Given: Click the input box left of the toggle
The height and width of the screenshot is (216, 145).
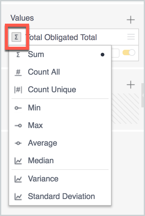Looking at the screenshot, I should pyautogui.click(x=115, y=53).
